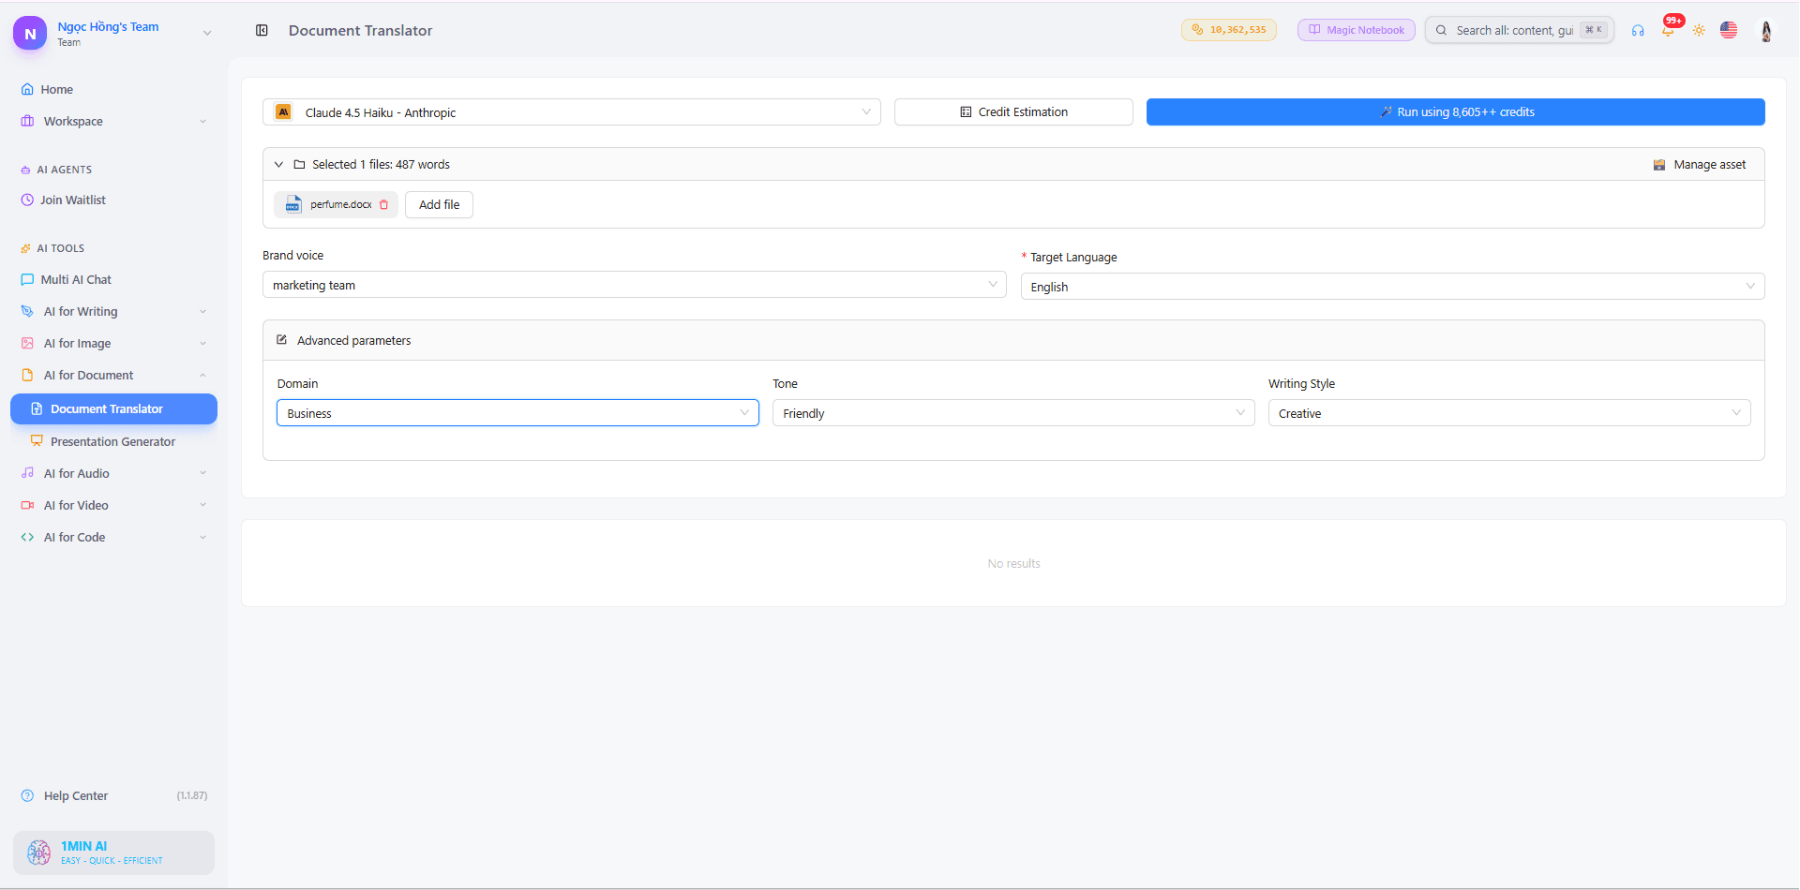The image size is (1800, 890).
Task: Click the purple N team avatar
Action: 30,33
